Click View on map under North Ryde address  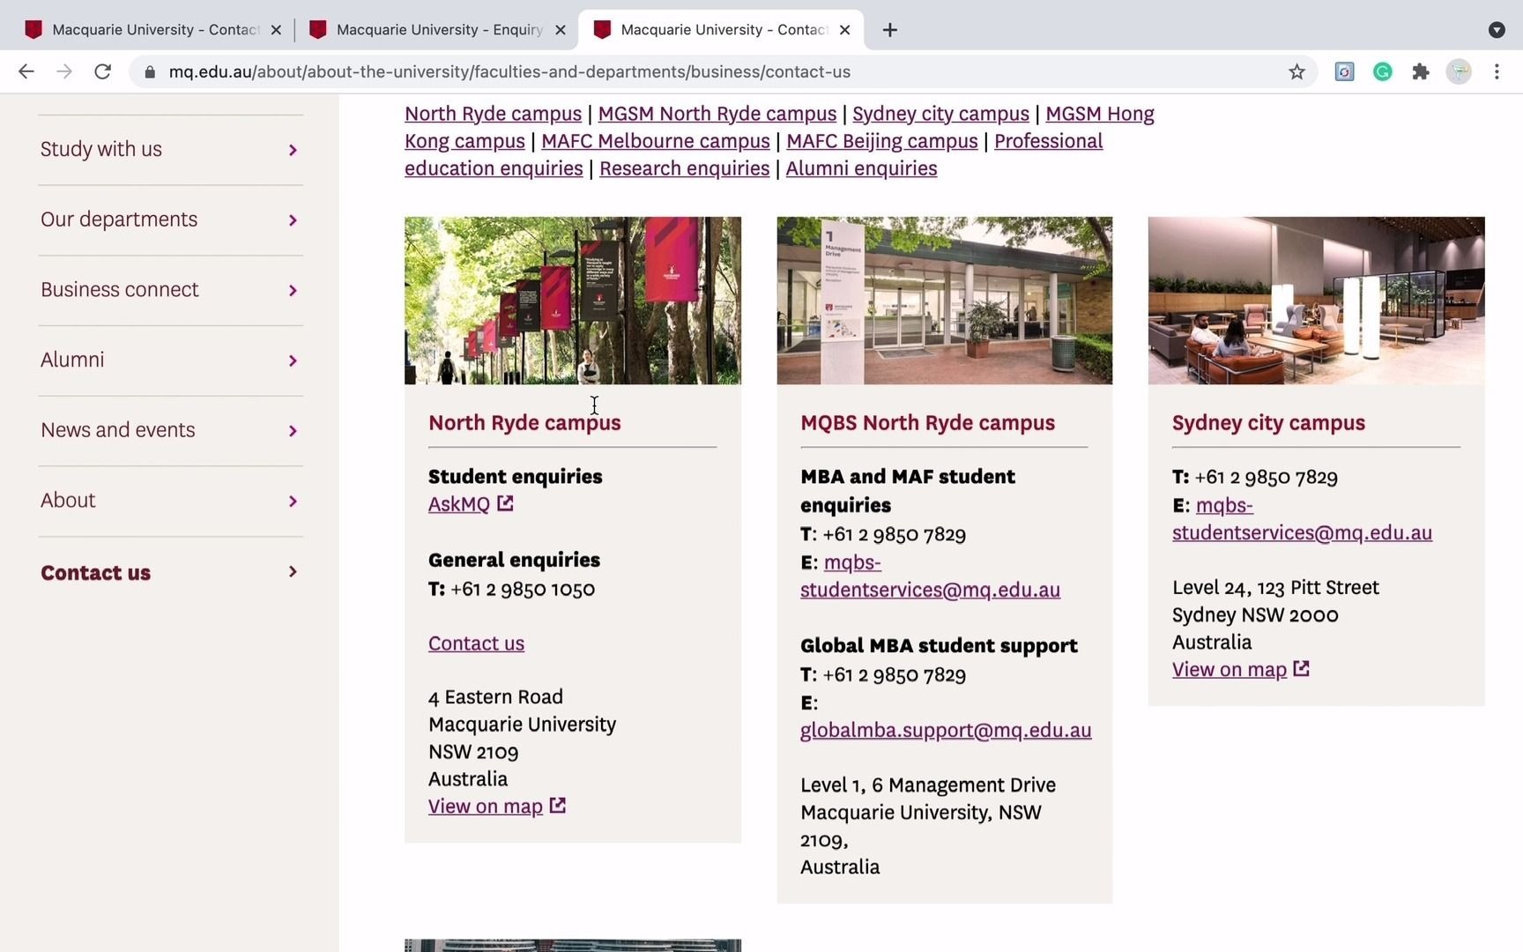pos(486,807)
